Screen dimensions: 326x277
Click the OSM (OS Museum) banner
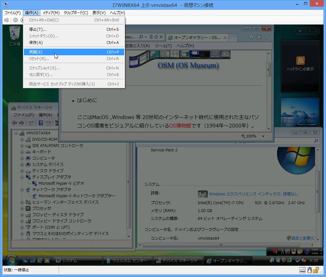179,60
